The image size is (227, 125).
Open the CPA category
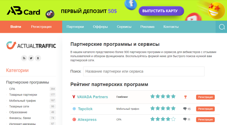click(x=12, y=89)
